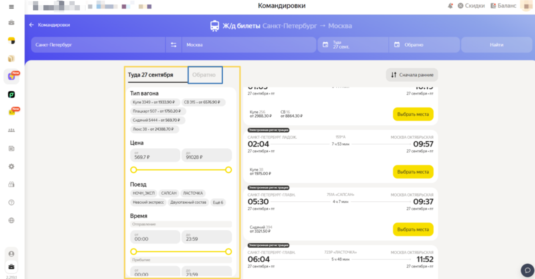Choose seats for train with Купе 256
The width and height of the screenshot is (535, 279).
(x=413, y=114)
